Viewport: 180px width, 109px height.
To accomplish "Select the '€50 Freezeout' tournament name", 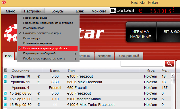I will click(x=79, y=93).
